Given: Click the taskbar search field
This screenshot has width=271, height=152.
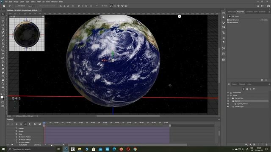Looking at the screenshot, I should [31, 149].
